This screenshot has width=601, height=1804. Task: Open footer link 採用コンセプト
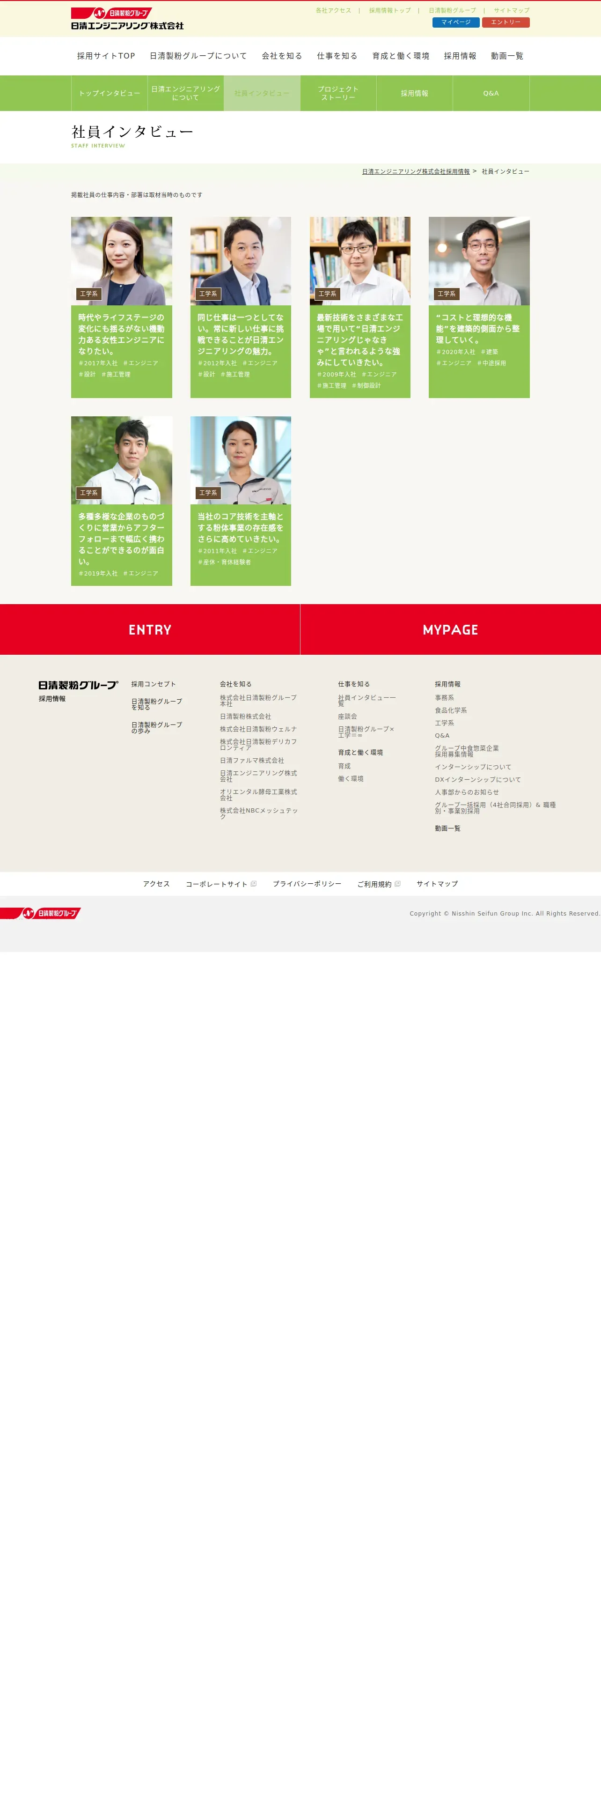(x=154, y=684)
